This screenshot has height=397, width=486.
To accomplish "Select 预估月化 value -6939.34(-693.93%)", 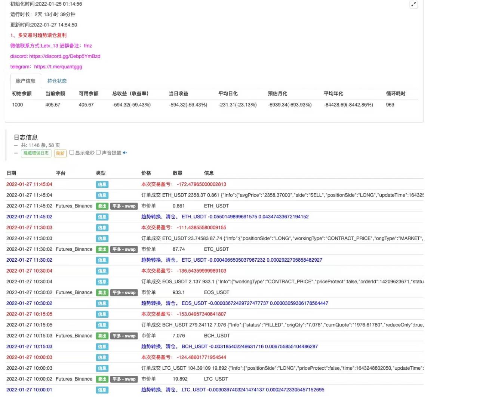I will click(x=290, y=105).
